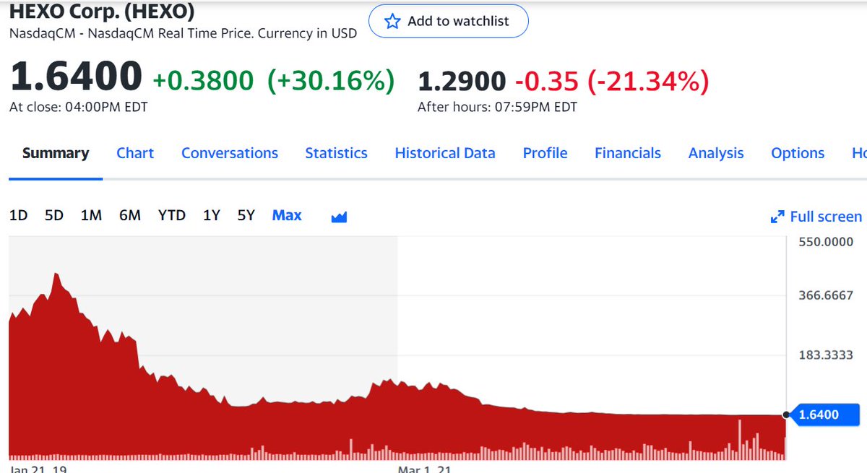Viewport: 867px width, 473px height.
Task: Select the 5D chart range
Action: (x=54, y=215)
